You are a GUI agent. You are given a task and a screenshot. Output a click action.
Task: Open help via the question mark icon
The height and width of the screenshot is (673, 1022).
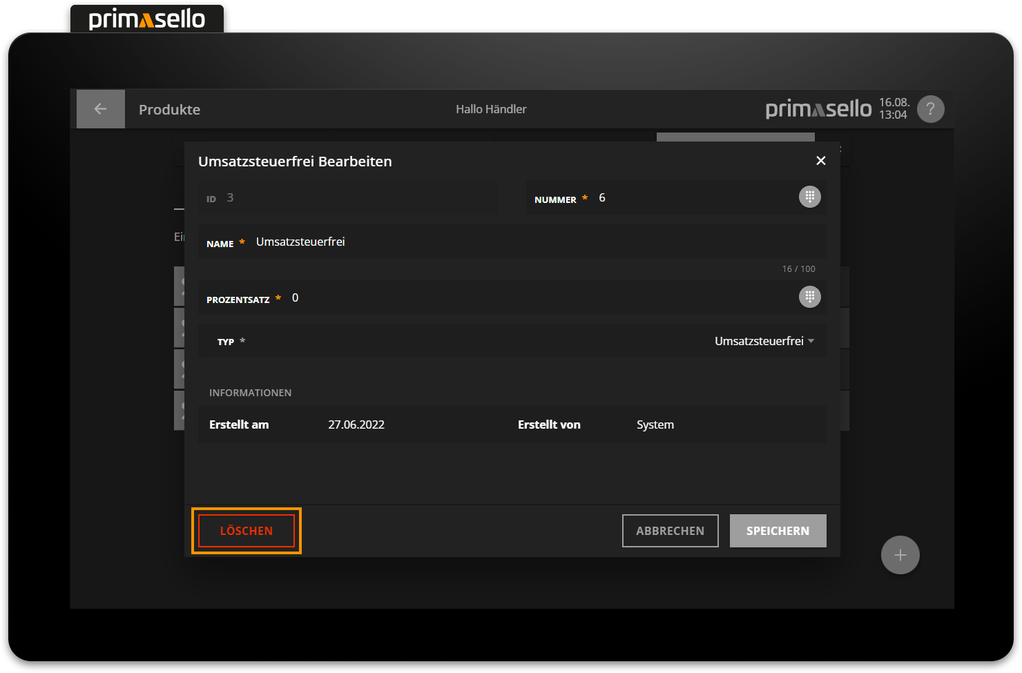coord(930,109)
